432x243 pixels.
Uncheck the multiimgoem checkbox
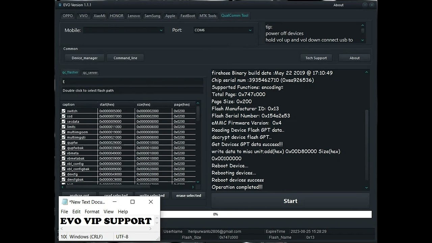pos(63,132)
